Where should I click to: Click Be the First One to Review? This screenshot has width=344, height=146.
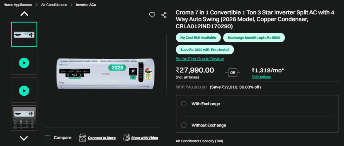tap(200, 59)
